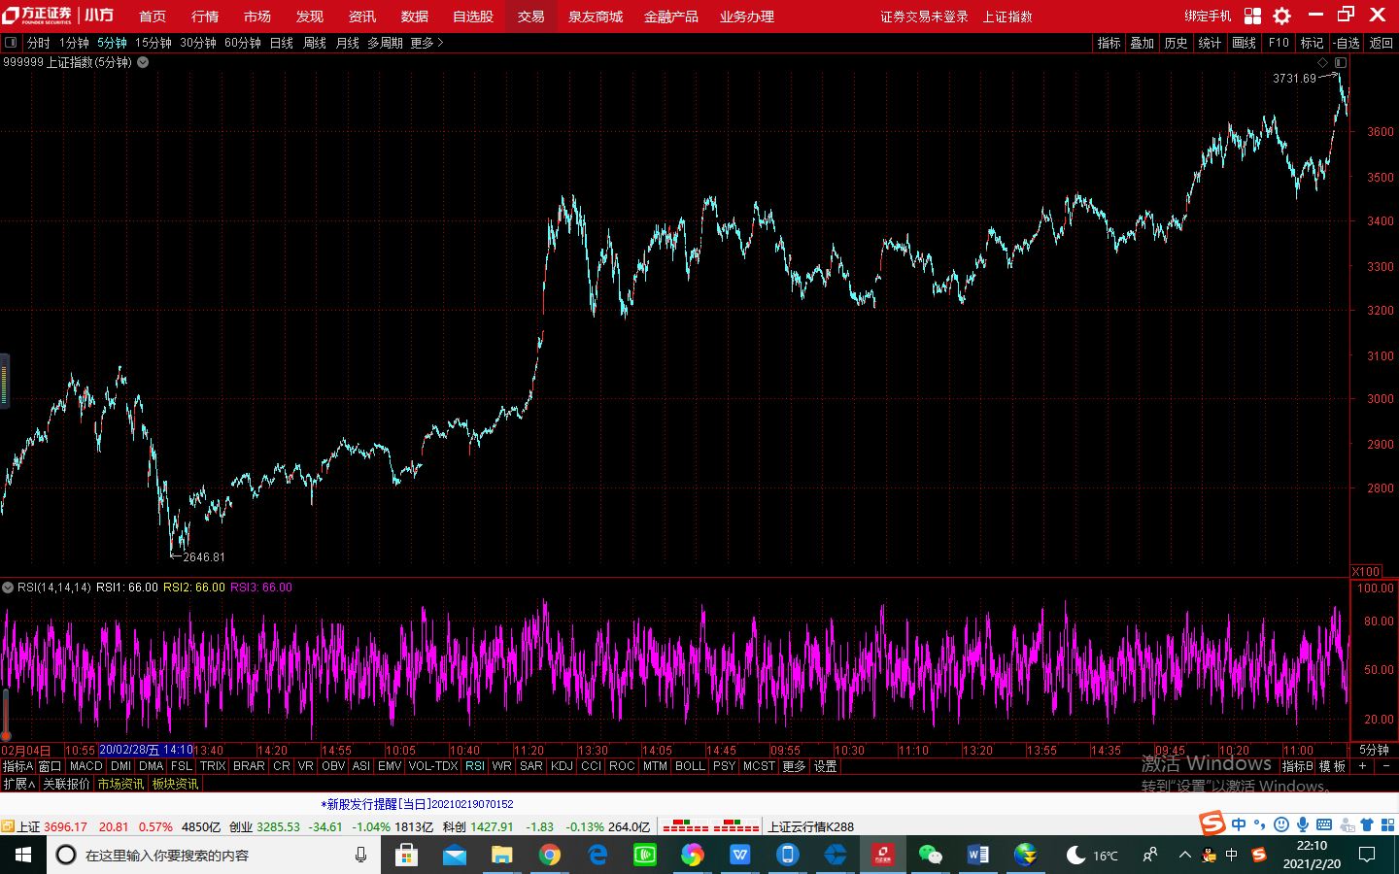Open 关联报价 tab

point(66,784)
